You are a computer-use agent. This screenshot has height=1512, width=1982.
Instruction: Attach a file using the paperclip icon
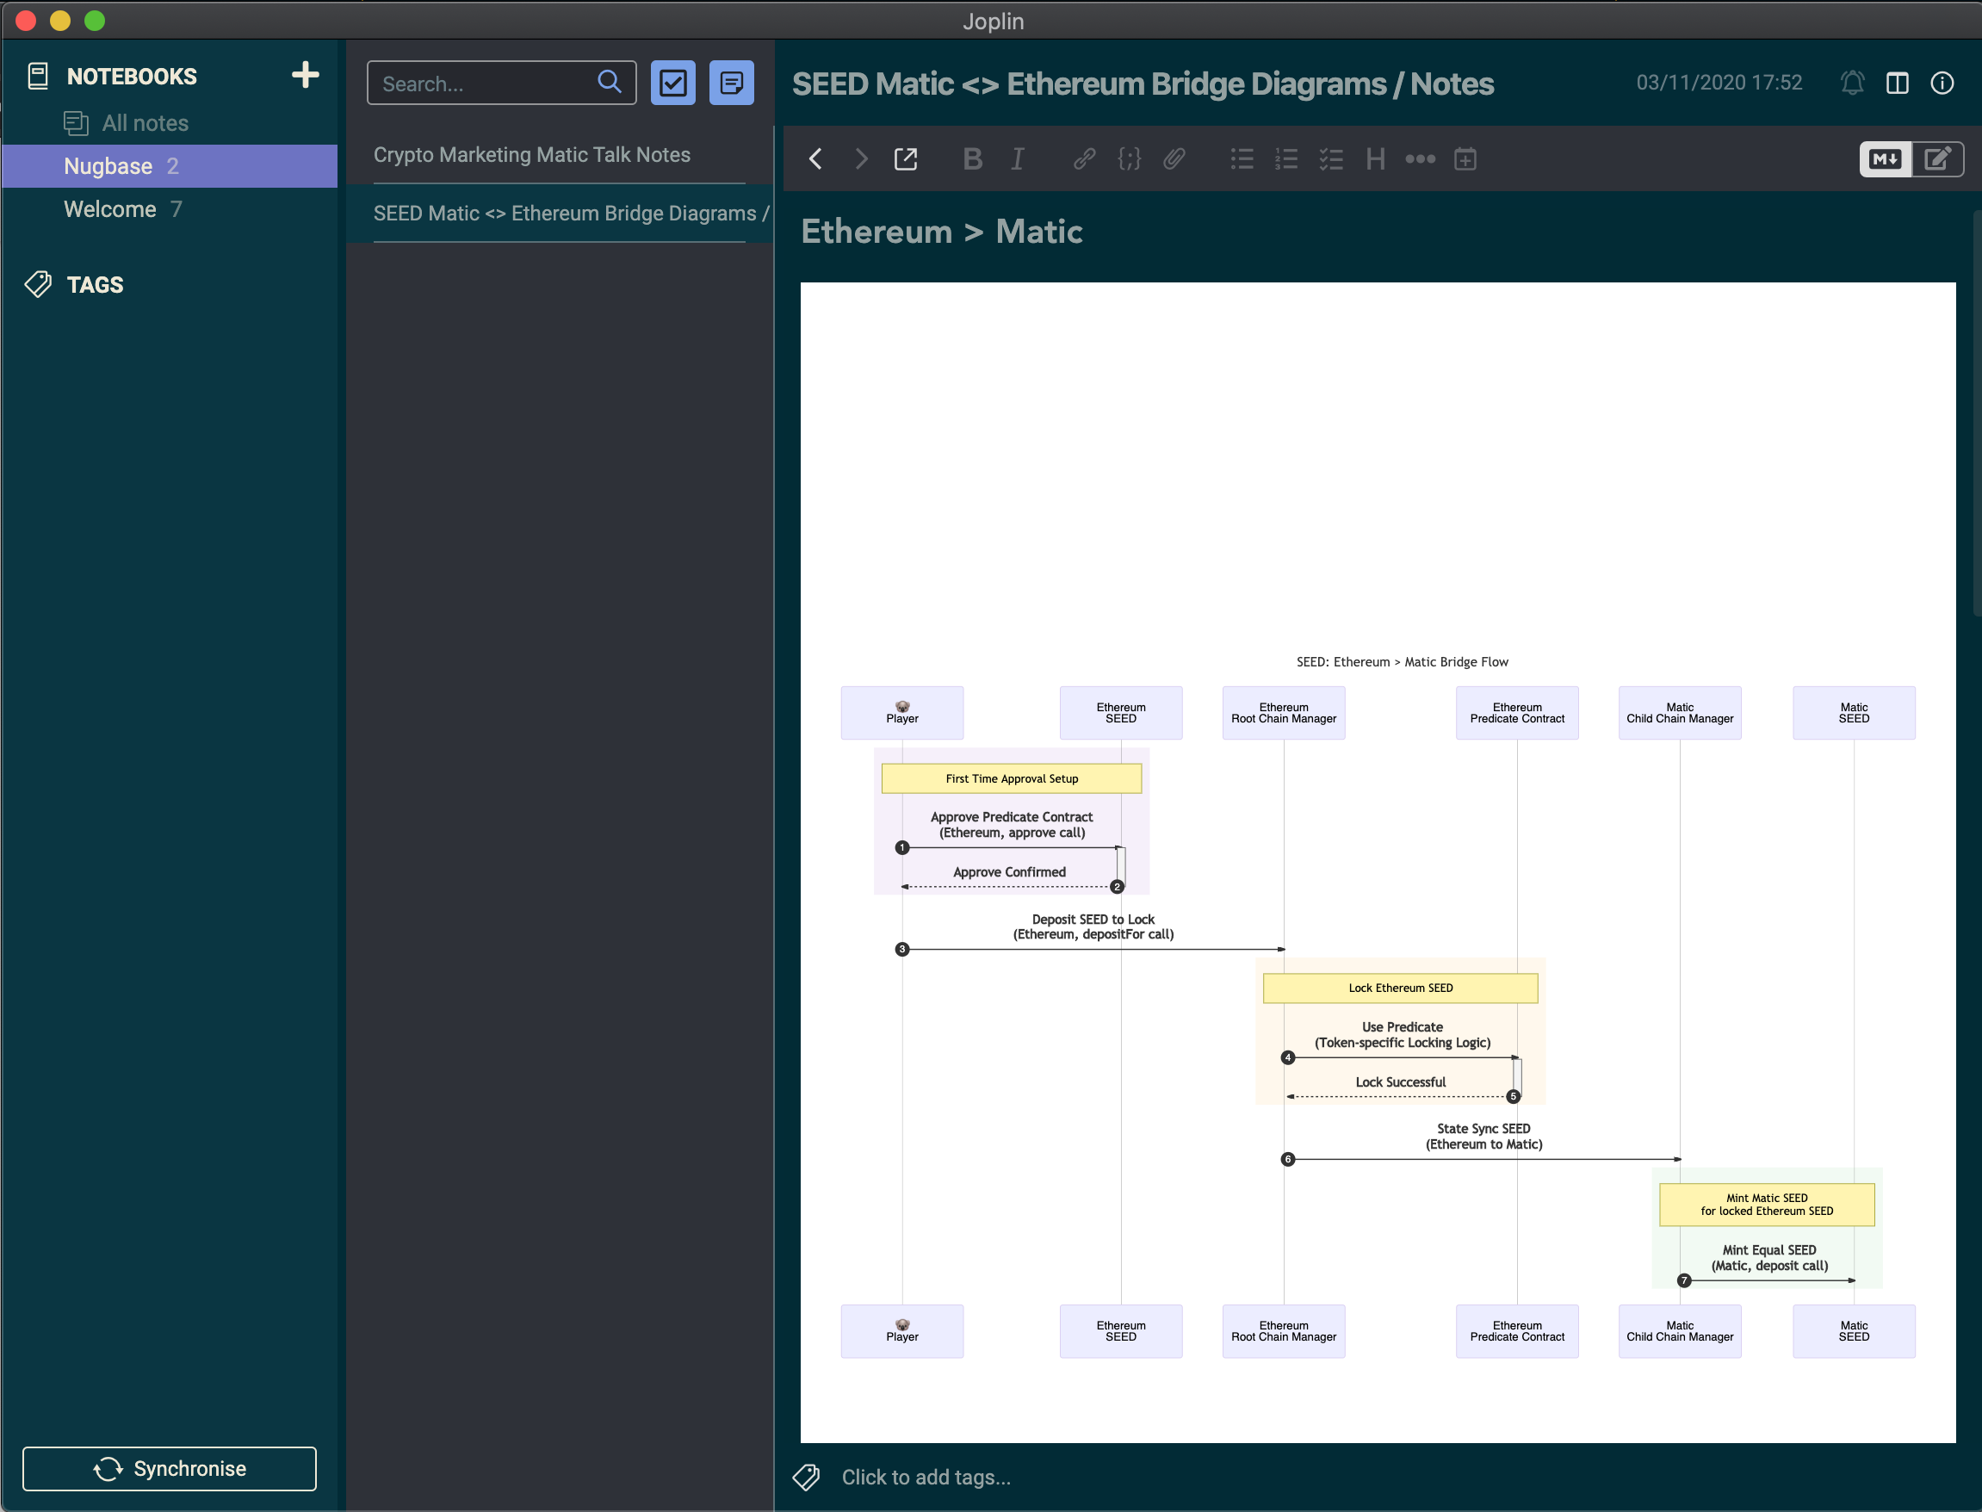click(x=1174, y=159)
